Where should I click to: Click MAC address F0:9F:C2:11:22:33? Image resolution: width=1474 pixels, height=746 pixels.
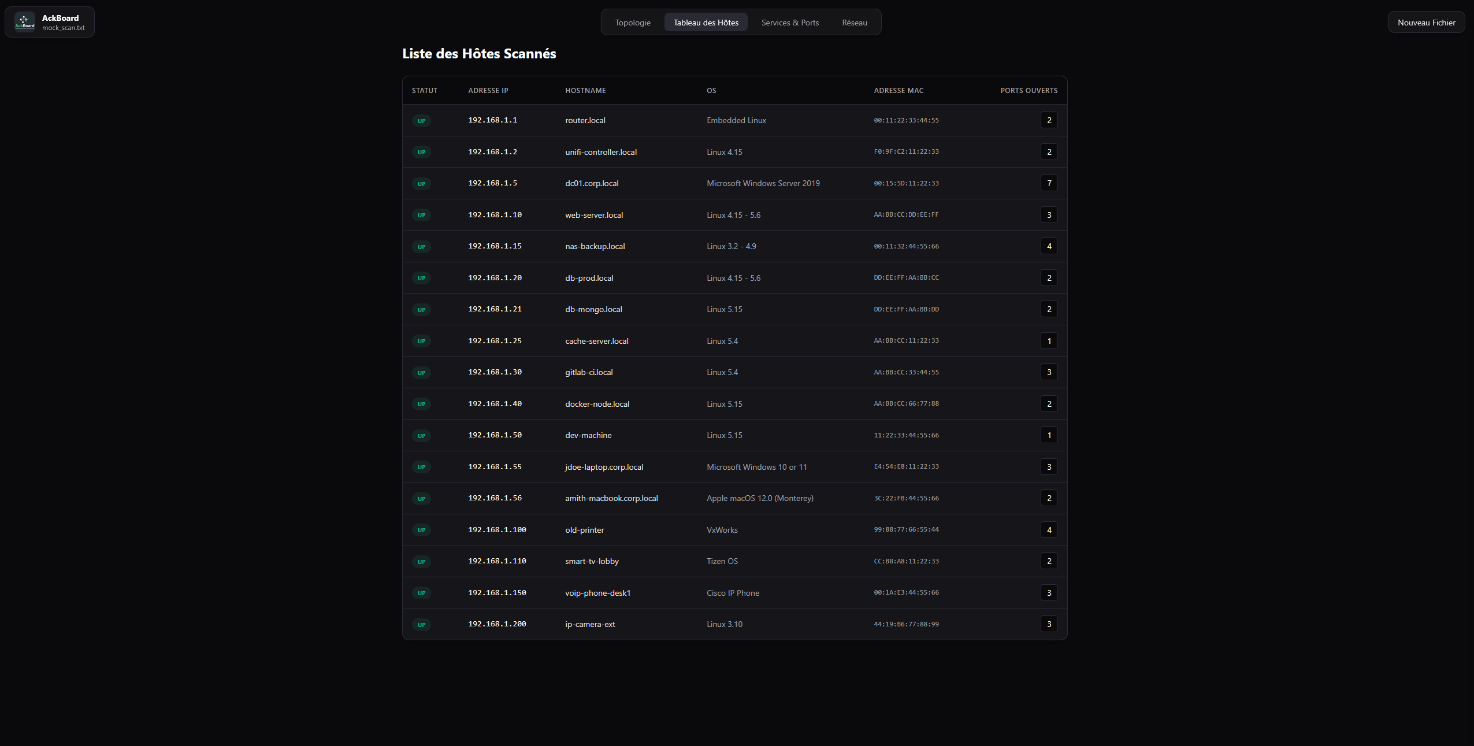coord(906,152)
